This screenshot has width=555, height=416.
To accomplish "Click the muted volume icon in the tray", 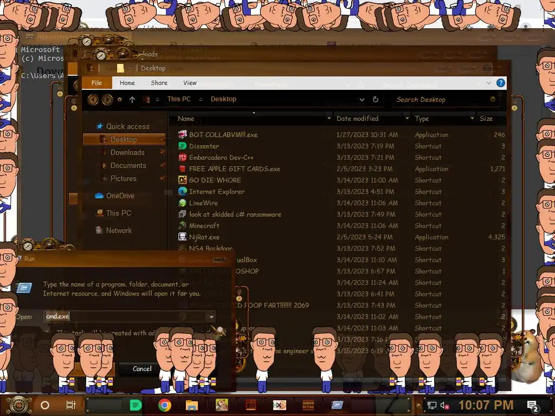I will point(444,405).
